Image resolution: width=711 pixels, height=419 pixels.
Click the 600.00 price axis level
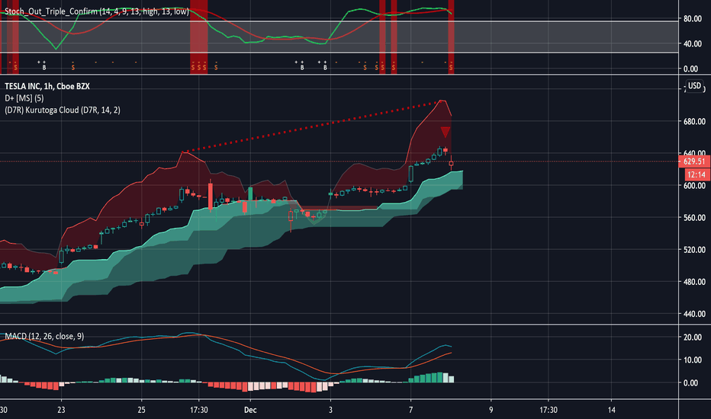click(x=694, y=186)
